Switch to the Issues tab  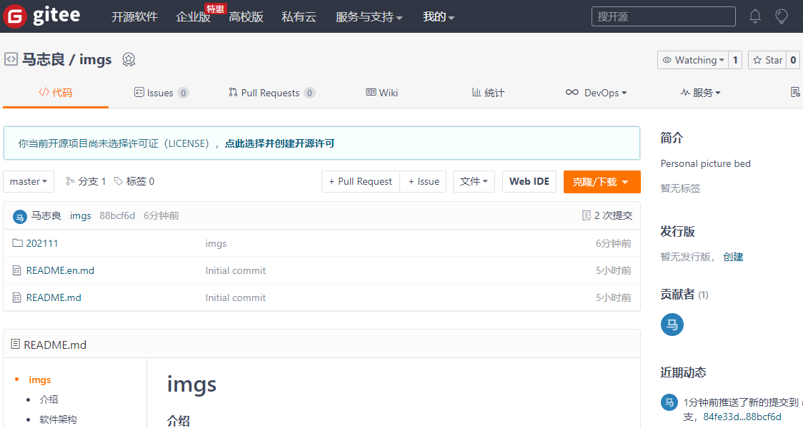click(161, 92)
